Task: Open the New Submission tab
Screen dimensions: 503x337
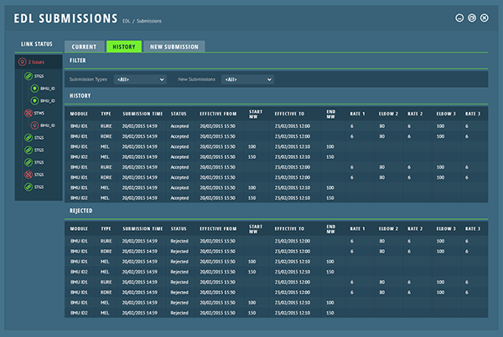Action: tap(174, 46)
